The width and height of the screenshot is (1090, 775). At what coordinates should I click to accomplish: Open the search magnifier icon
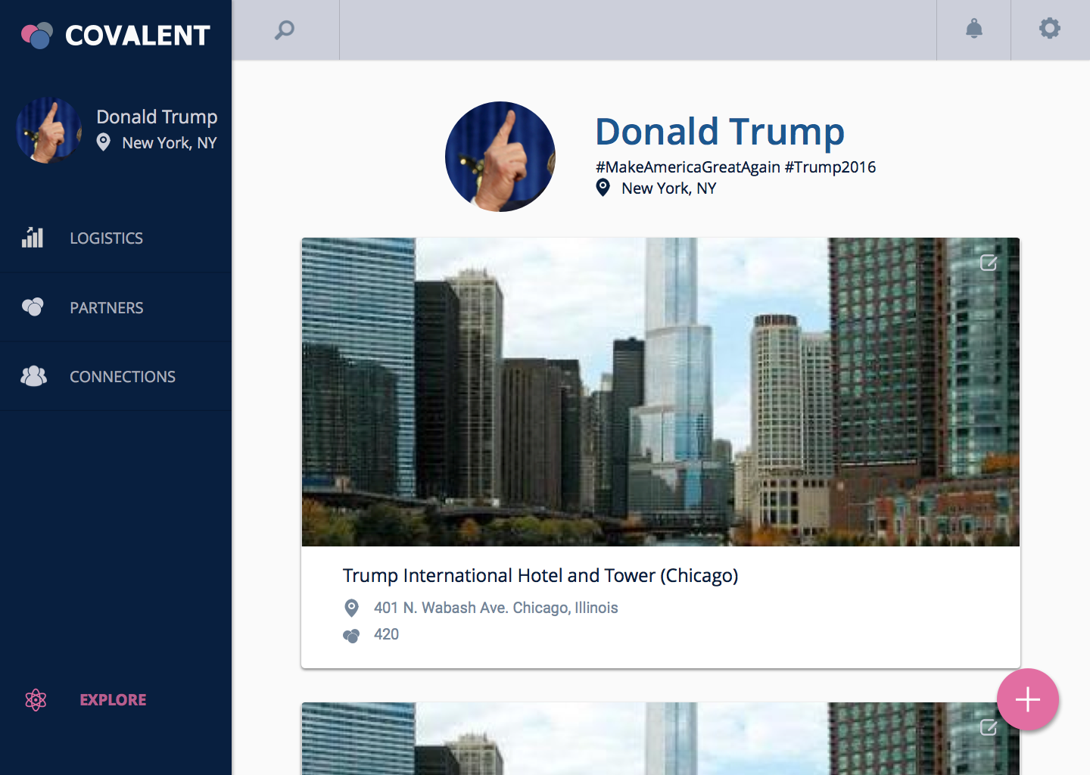click(x=285, y=30)
